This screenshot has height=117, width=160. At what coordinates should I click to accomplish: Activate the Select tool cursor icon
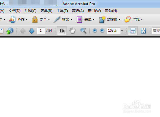[x=62, y=31]
